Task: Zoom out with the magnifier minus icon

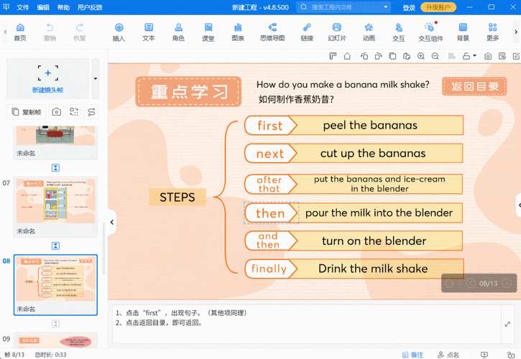Action: [x=435, y=56]
